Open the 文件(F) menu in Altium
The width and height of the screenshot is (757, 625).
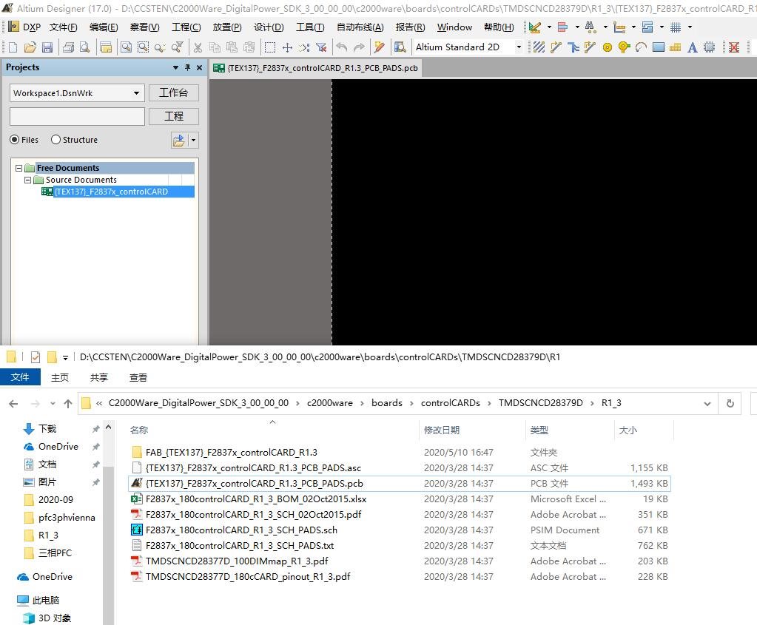tap(63, 27)
